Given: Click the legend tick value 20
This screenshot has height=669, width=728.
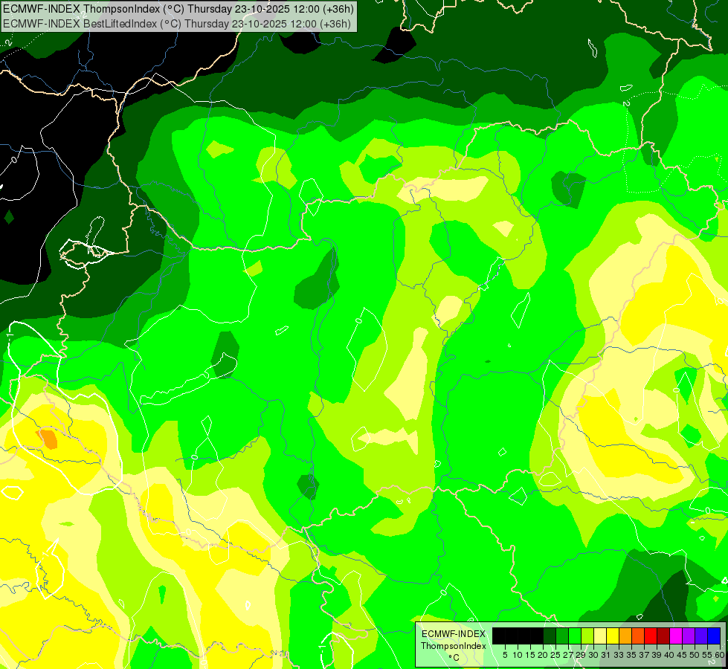Looking at the screenshot, I should pyautogui.click(x=543, y=655).
